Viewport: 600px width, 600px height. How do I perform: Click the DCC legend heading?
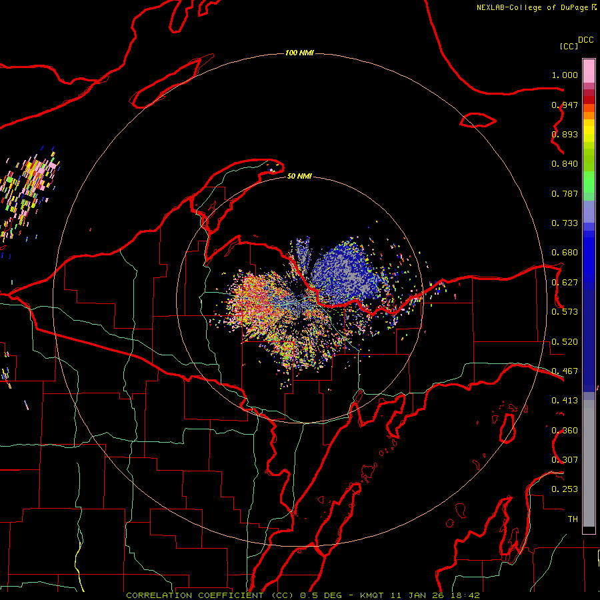click(x=585, y=40)
